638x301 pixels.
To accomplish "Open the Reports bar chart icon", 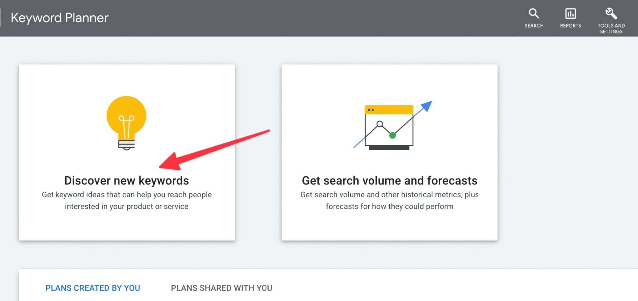I will [x=570, y=13].
